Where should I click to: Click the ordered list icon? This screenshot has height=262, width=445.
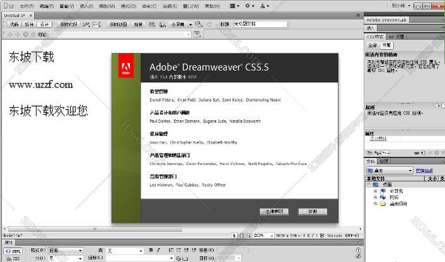(178, 250)
